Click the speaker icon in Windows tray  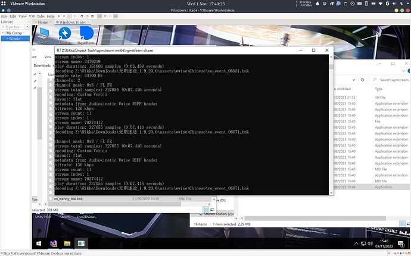tap(370, 244)
